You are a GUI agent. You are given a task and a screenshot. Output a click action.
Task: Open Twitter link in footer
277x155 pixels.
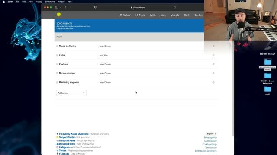tap(62, 151)
